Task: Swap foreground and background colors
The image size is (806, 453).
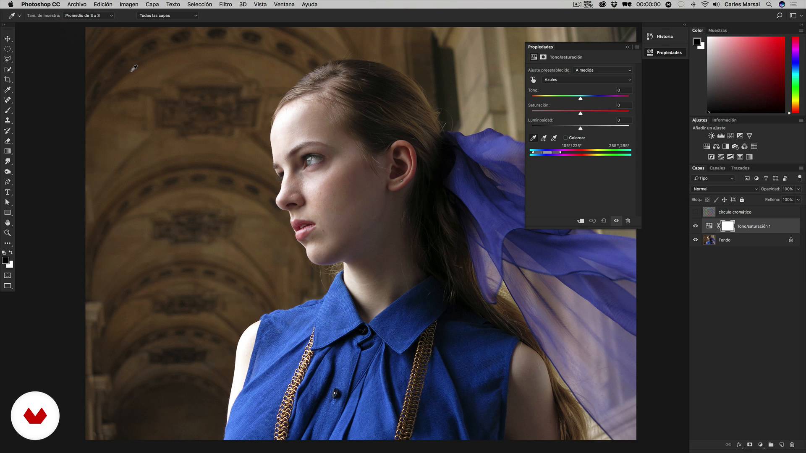Action: (10, 252)
